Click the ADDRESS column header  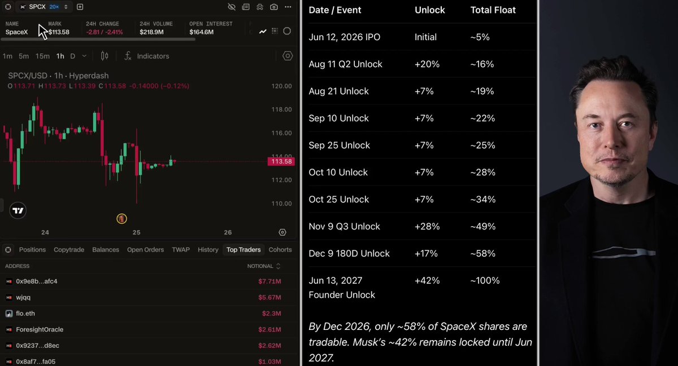point(17,266)
